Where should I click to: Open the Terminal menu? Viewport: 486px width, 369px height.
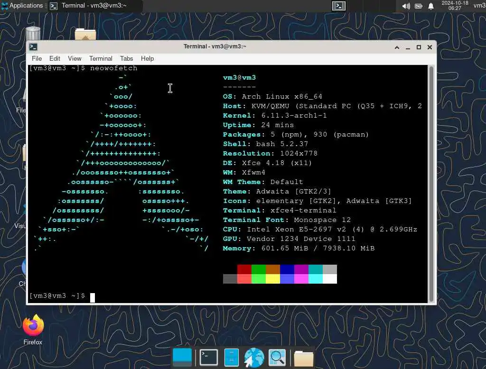[101, 58]
